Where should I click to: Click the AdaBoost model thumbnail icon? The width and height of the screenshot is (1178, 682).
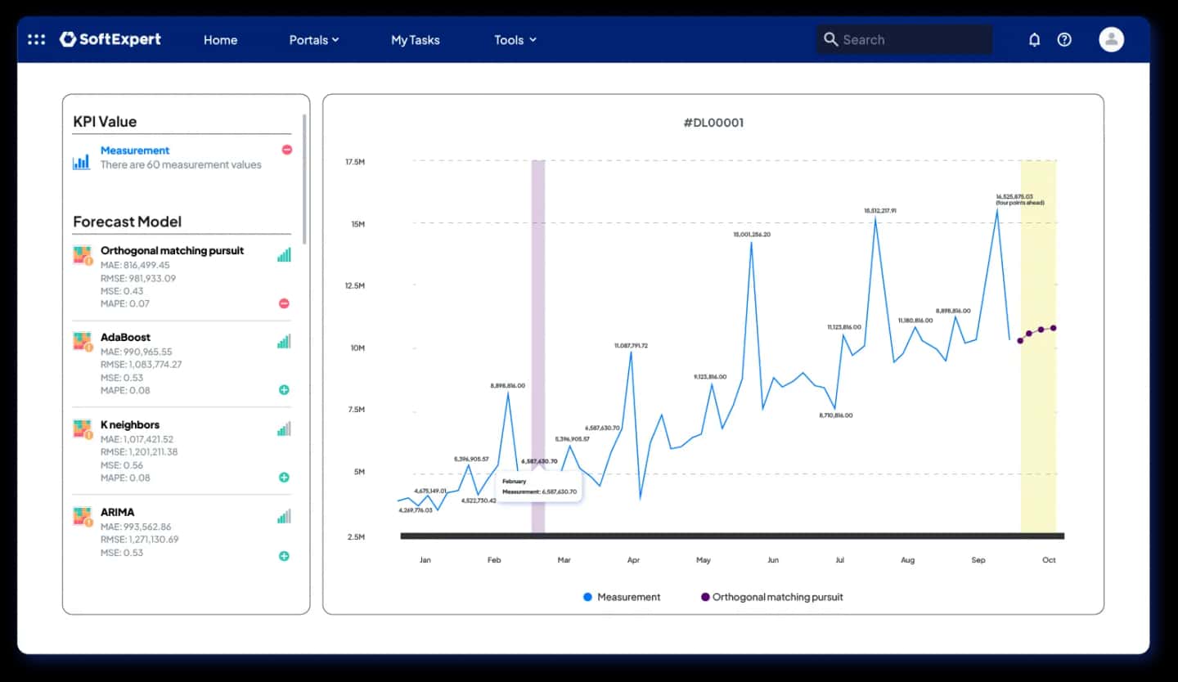pos(83,342)
